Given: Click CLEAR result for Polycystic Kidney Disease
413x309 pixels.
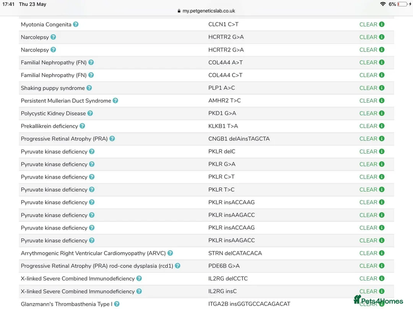Looking at the screenshot, I should pos(368,113).
